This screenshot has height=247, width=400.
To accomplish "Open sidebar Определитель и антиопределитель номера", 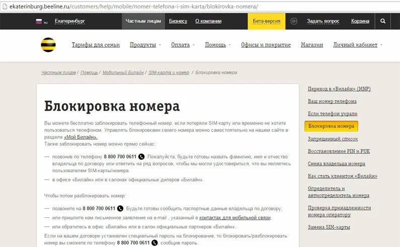I will [339, 192].
